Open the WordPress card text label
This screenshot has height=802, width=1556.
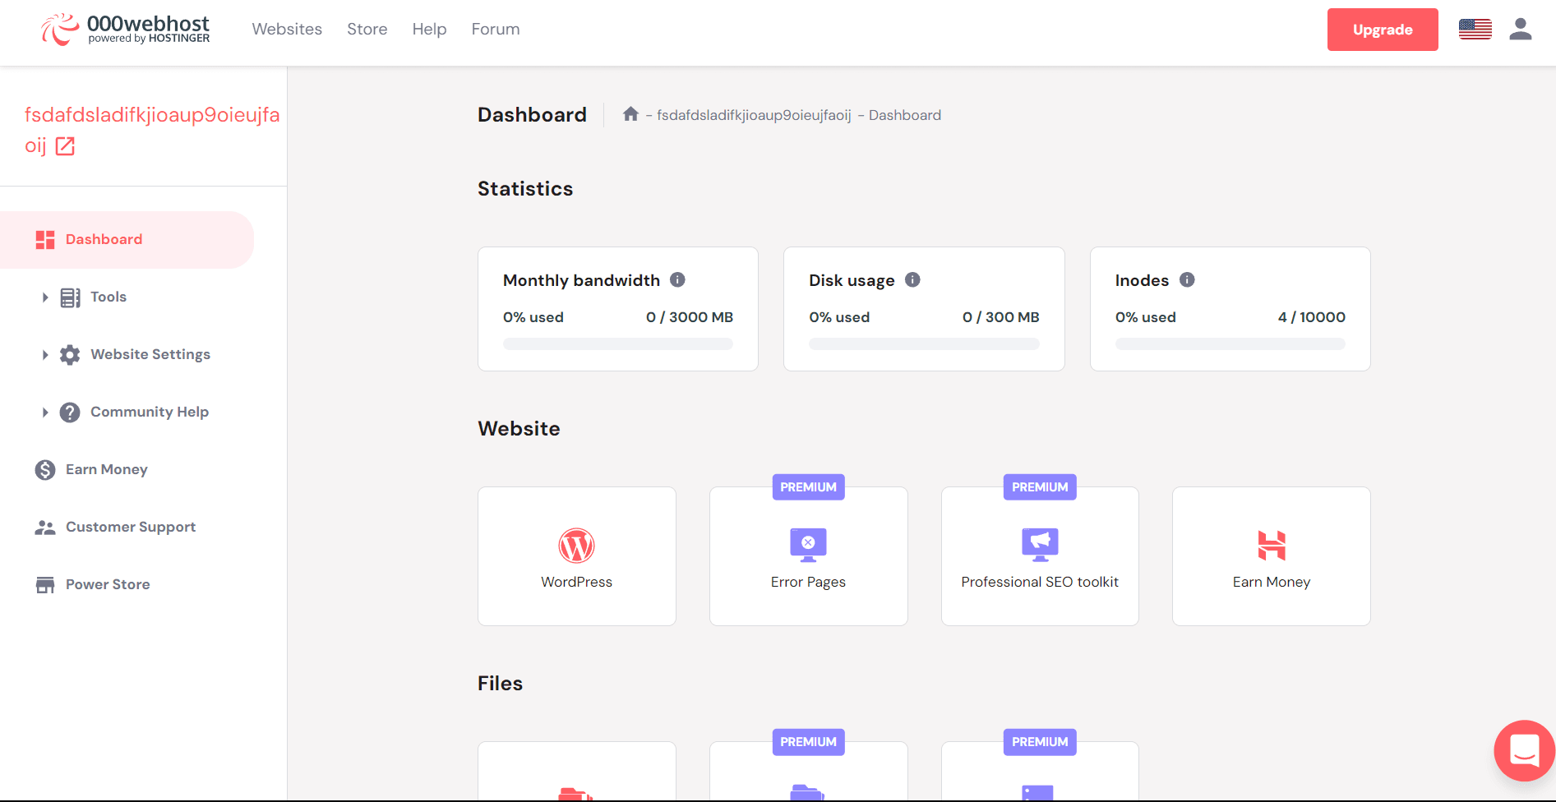[577, 582]
